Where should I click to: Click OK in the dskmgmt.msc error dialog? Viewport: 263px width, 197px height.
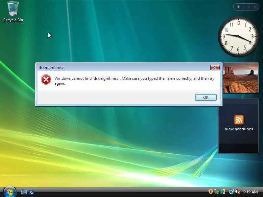(206, 97)
